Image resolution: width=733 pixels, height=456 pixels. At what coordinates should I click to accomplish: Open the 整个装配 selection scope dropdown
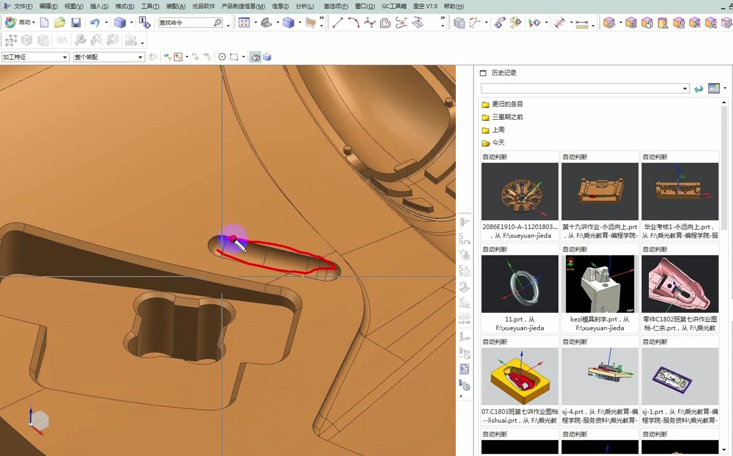click(109, 57)
